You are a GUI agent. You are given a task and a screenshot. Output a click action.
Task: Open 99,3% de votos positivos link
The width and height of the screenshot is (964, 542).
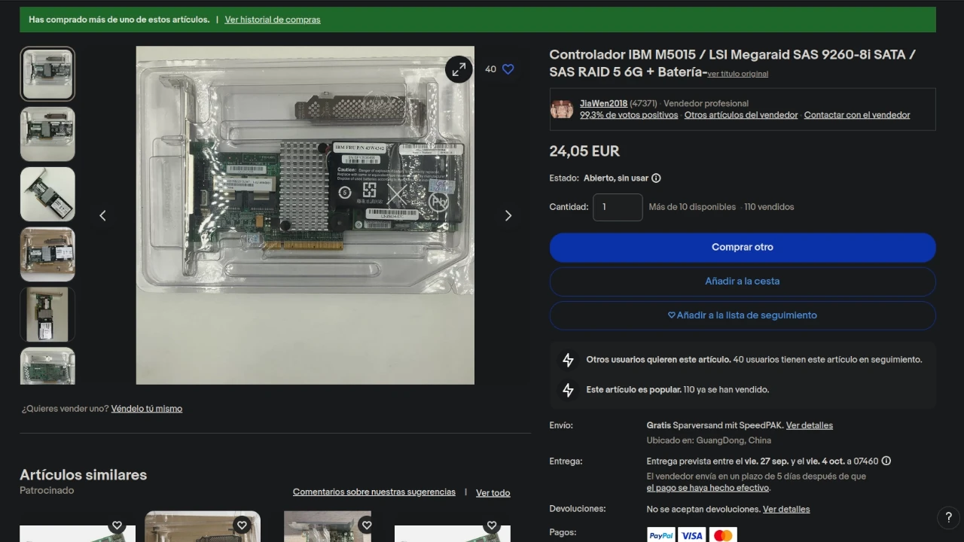[629, 115]
